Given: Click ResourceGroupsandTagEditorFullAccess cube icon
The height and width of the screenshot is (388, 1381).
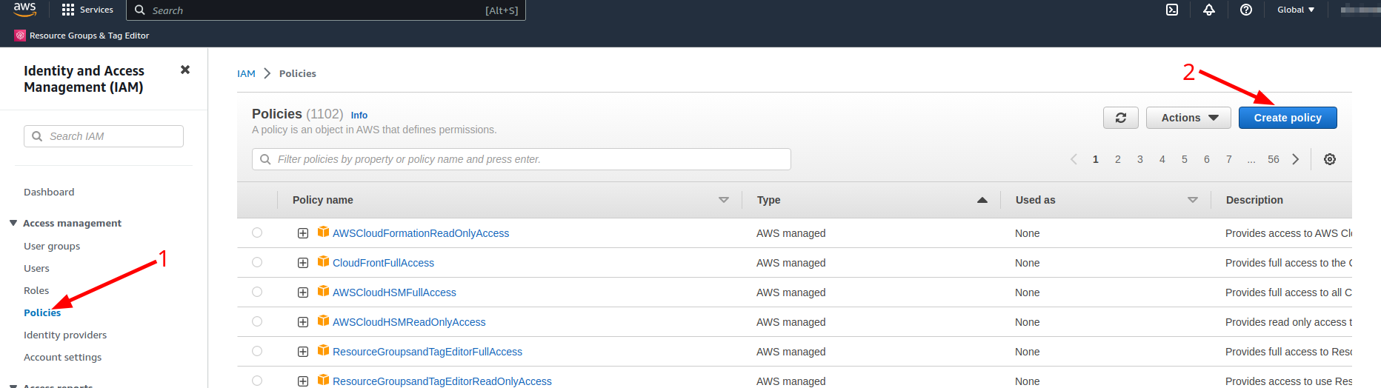Looking at the screenshot, I should tap(323, 350).
